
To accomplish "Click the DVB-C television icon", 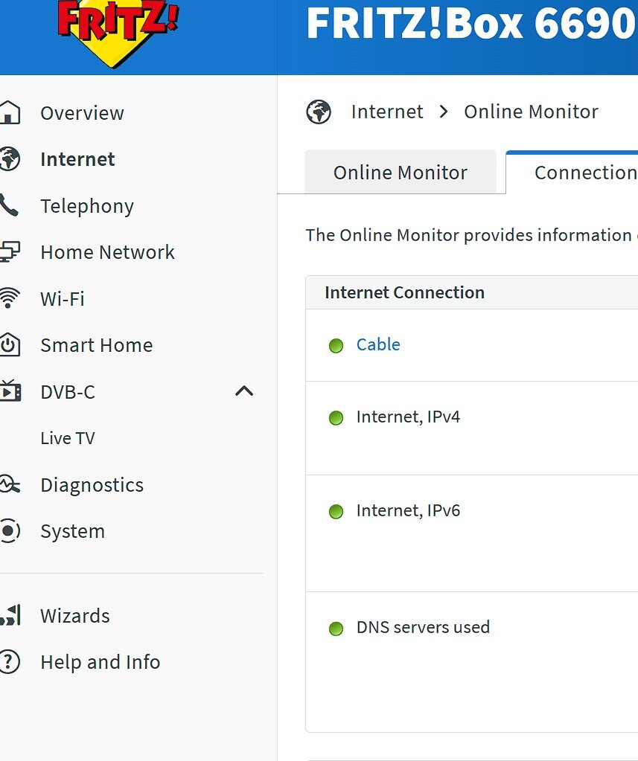I will 10,391.
